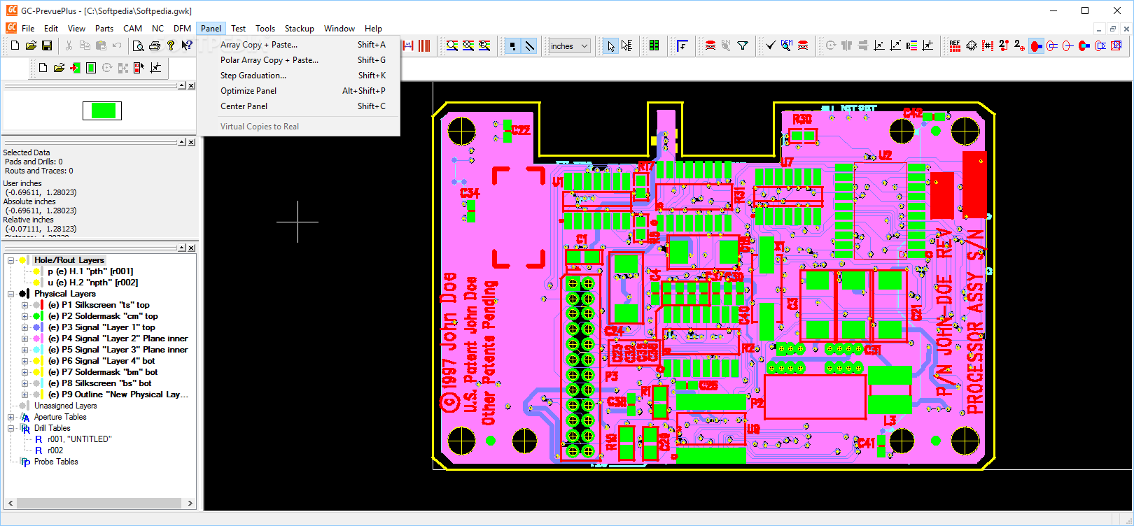
Task: Open Print Preview from the toolbar
Action: click(x=139, y=45)
